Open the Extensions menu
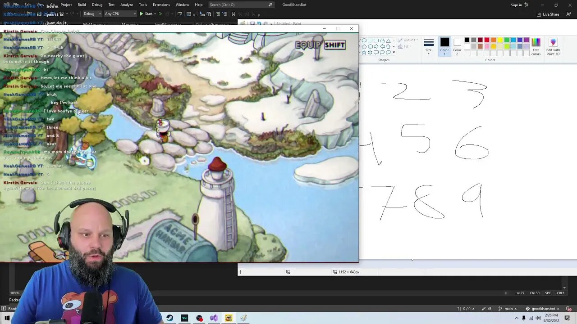Viewport: 577px width, 324px height. click(161, 4)
